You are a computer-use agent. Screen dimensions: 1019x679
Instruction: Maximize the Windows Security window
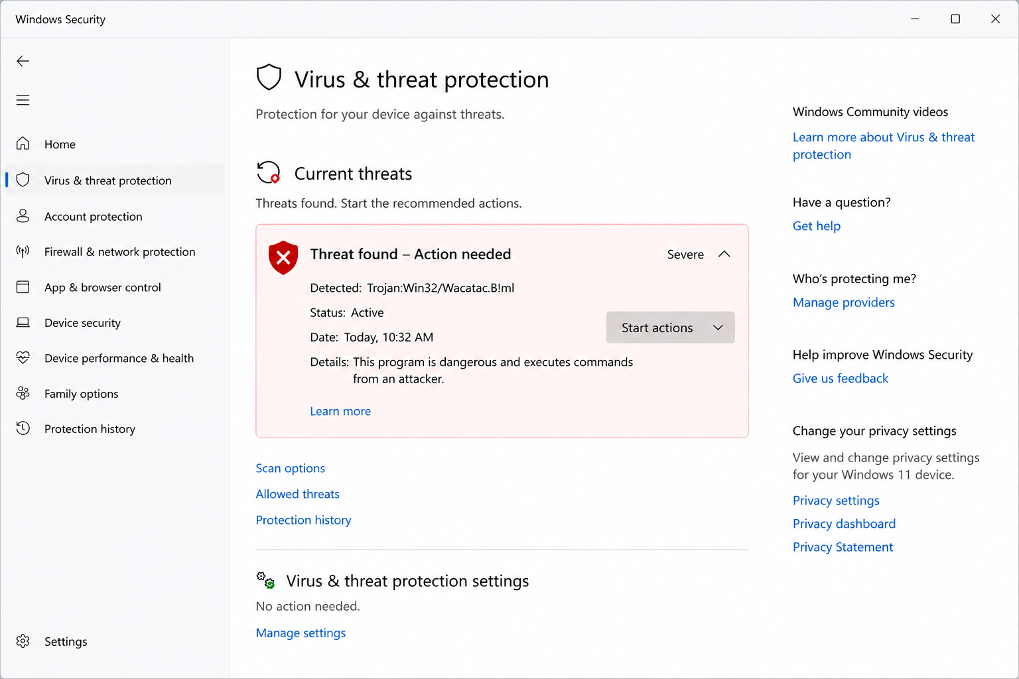(x=955, y=19)
